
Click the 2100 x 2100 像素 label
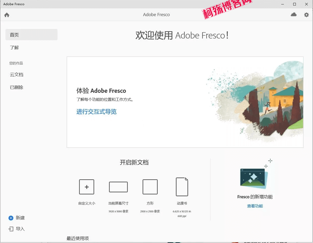pos(150,211)
